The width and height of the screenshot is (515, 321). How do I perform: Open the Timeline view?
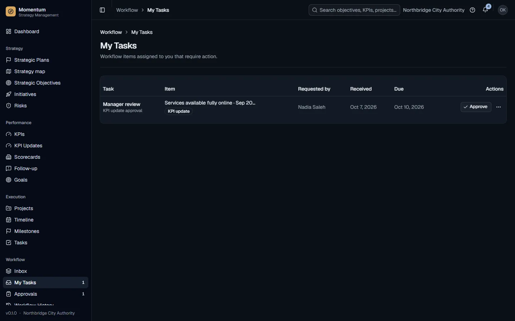pyautogui.click(x=45, y=220)
